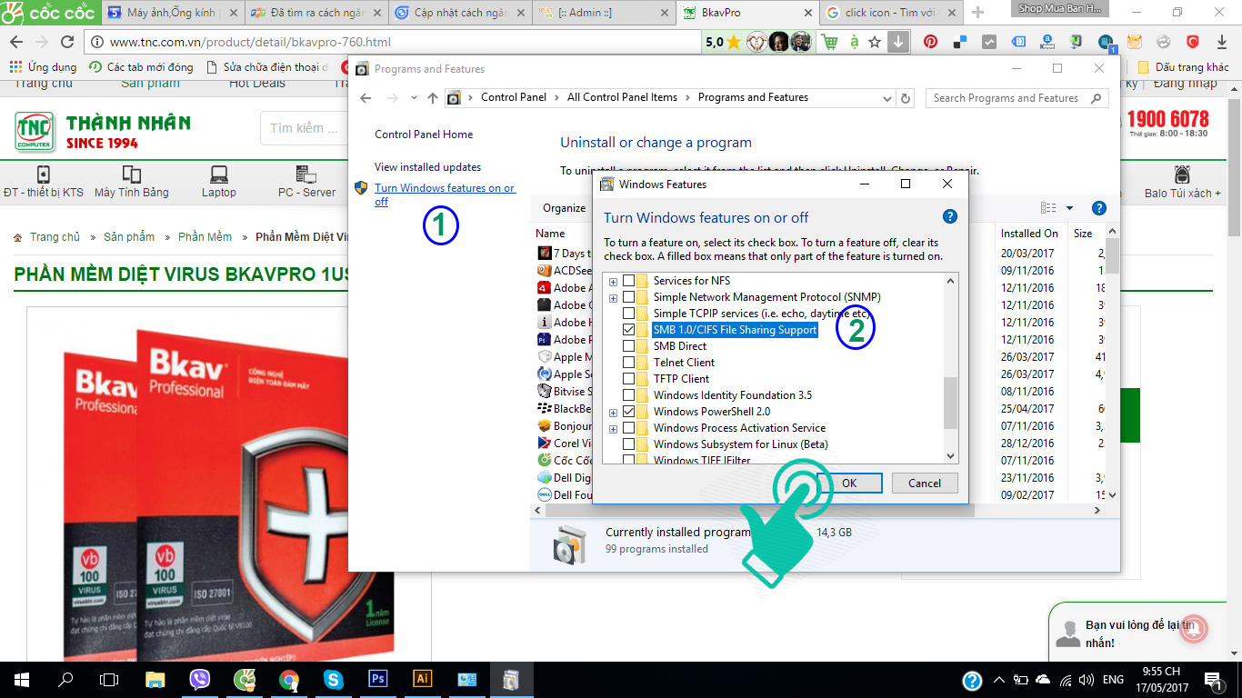Check the Services for NFS checkbox
Image resolution: width=1242 pixels, height=698 pixels.
[628, 281]
